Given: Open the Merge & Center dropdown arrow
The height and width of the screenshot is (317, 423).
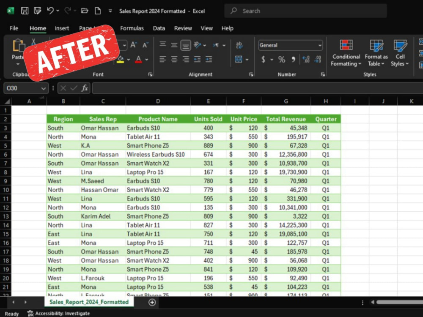Looking at the screenshot, I should pyautogui.click(x=247, y=60).
